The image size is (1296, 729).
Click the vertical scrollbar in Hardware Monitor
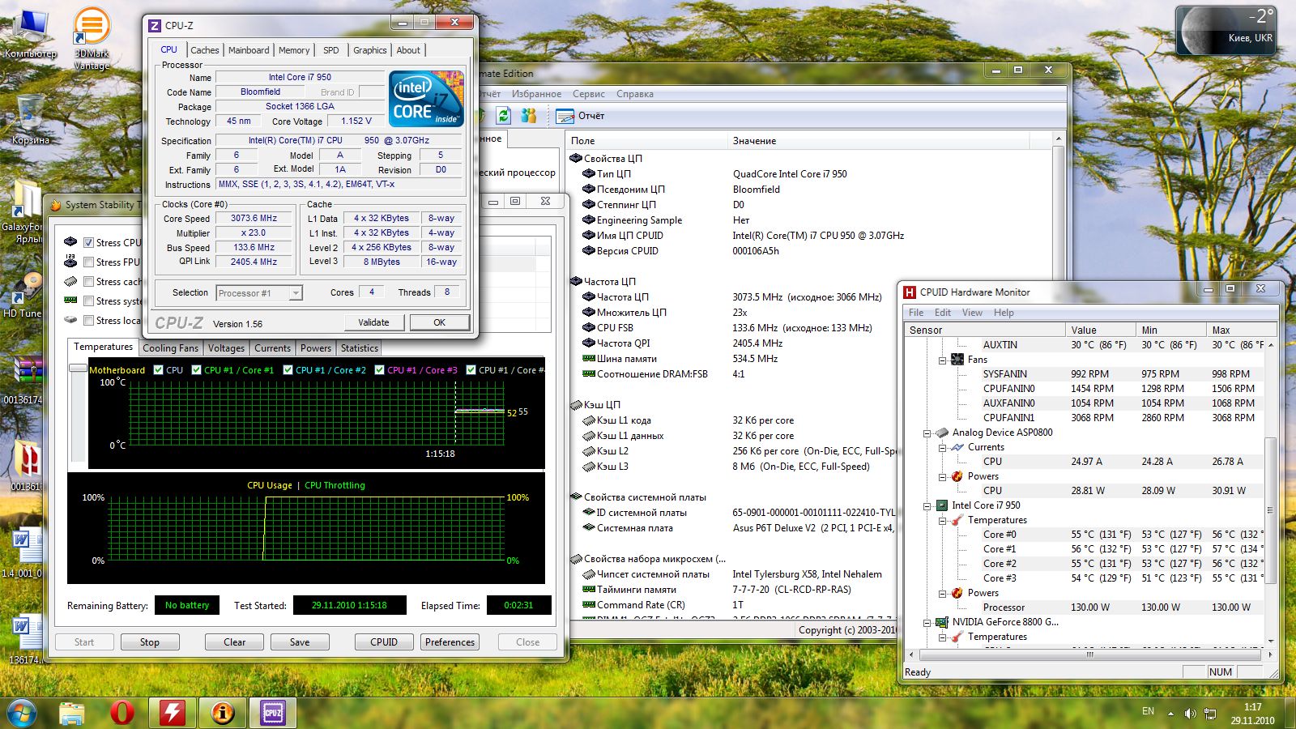[x=1270, y=510]
